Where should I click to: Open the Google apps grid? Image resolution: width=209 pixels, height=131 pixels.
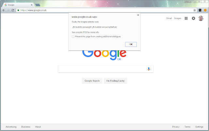pos(186,18)
